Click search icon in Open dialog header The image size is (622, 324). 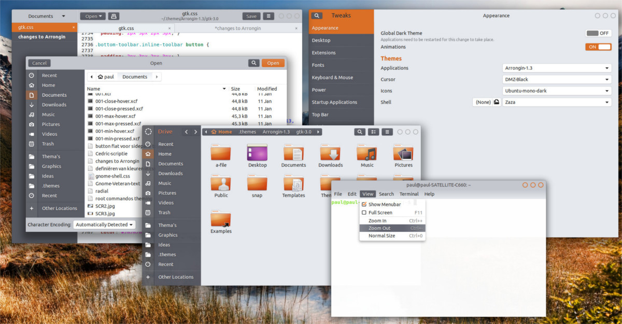[x=253, y=63]
